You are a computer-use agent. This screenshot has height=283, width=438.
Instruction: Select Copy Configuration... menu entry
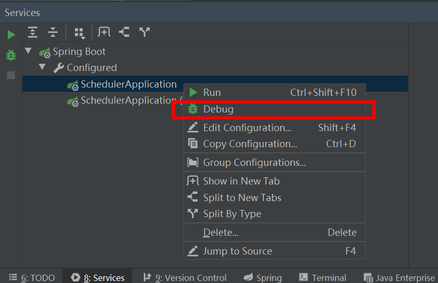point(275,144)
